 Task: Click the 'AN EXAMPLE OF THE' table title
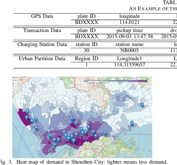coord(153,9)
